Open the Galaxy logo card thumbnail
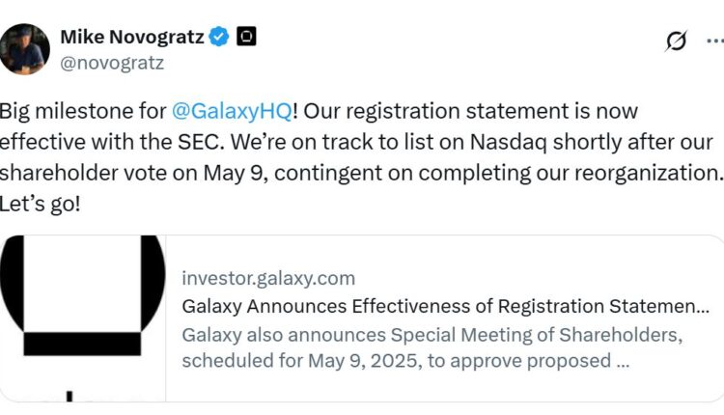724x415 pixels. (84, 318)
